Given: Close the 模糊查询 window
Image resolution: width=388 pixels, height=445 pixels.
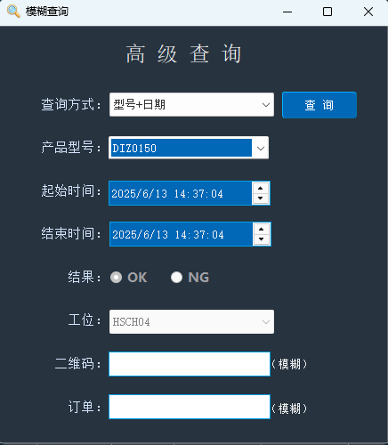Looking at the screenshot, I should tap(368, 12).
